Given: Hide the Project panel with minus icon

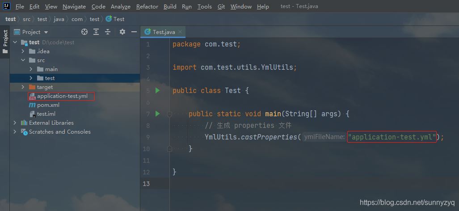Looking at the screenshot, I should (133, 32).
